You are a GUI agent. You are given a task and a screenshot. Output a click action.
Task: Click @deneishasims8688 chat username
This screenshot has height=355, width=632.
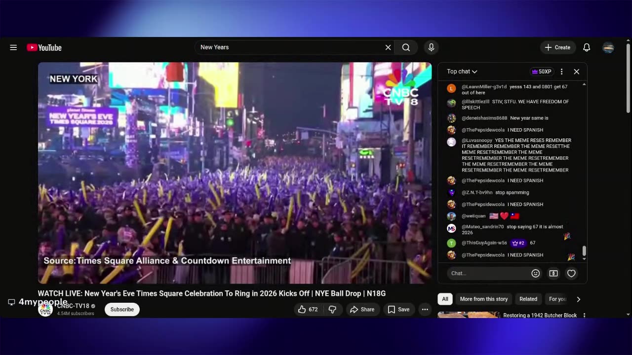(x=484, y=118)
